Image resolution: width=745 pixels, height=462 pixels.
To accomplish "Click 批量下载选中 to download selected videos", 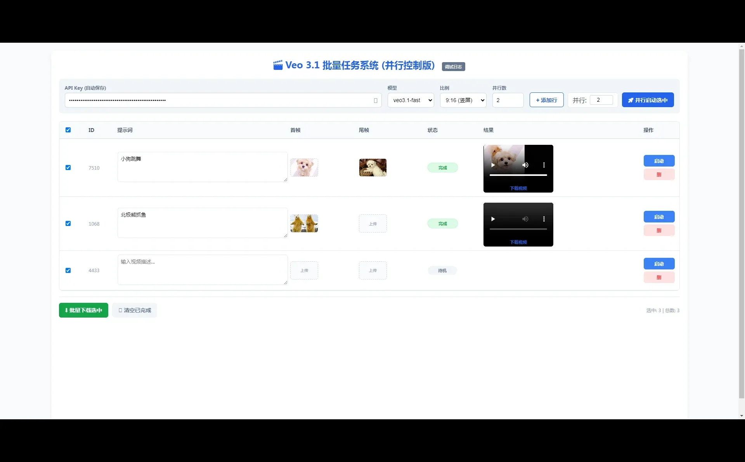I will [x=83, y=310].
